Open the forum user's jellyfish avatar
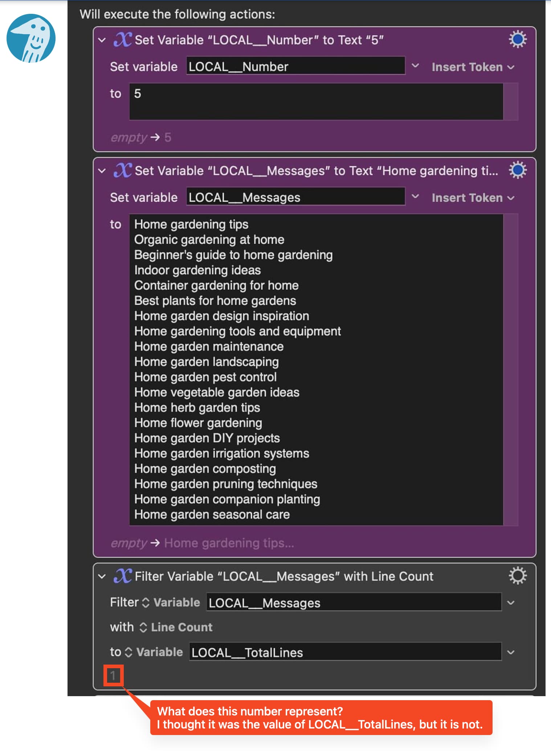The height and width of the screenshot is (751, 551). (x=31, y=38)
